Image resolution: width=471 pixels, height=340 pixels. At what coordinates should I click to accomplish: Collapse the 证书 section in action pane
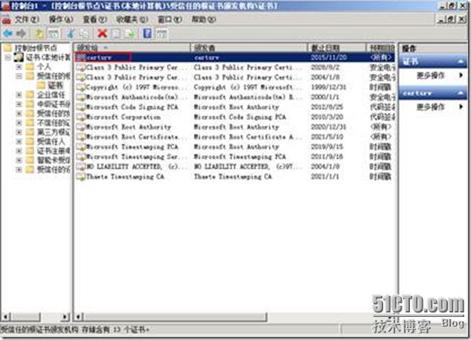(461, 61)
